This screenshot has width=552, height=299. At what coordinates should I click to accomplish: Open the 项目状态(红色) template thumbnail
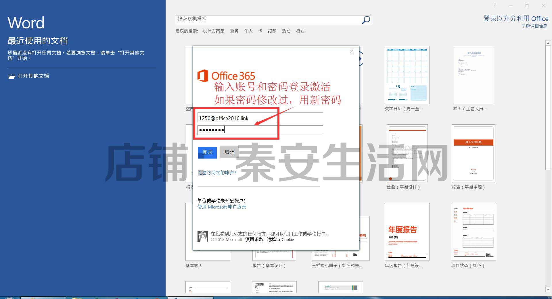point(474,232)
